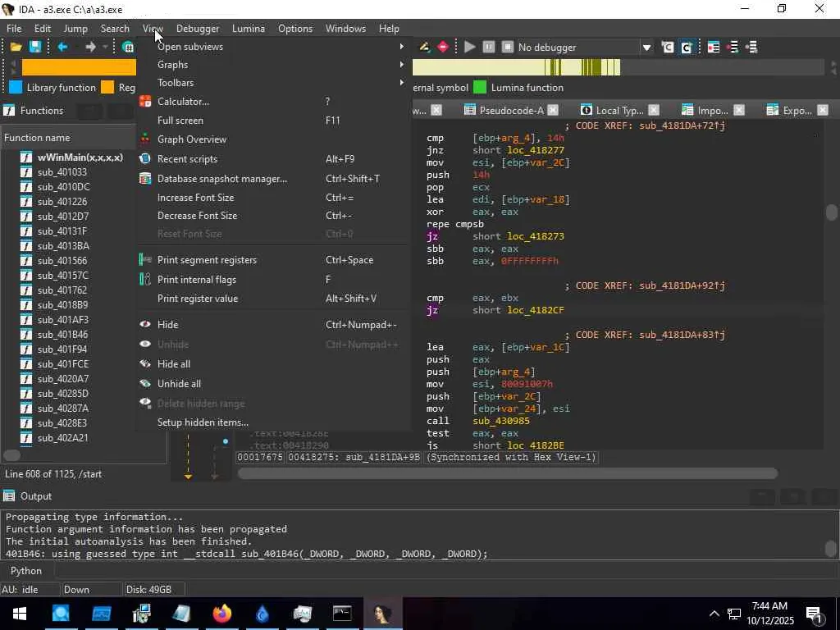Click the middle tracing list icon
Screen dimensions: 840x630
733,47
